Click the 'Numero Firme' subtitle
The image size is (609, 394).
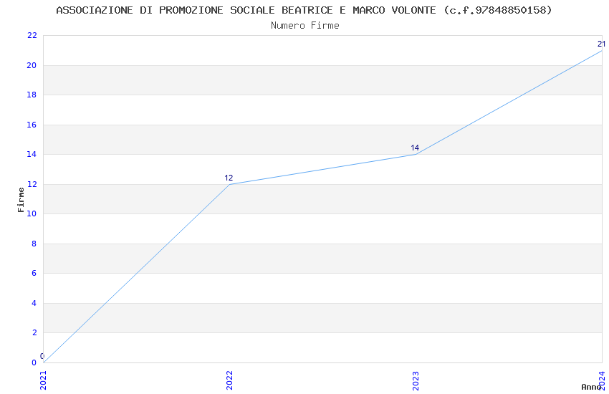tap(305, 26)
